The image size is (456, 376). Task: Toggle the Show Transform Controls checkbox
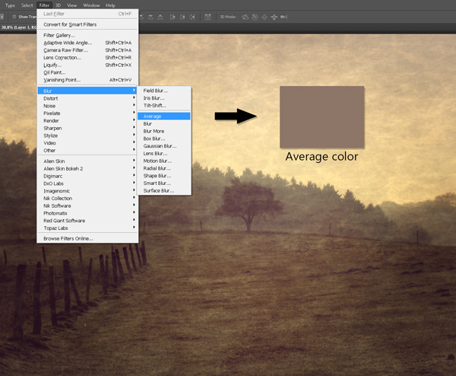pos(14,17)
